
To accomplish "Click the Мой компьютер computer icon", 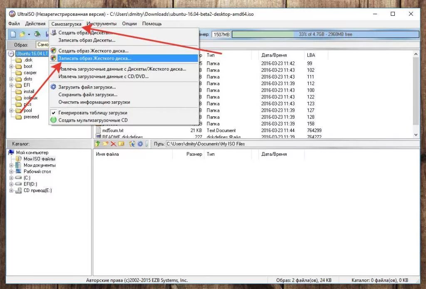I will point(11,152).
